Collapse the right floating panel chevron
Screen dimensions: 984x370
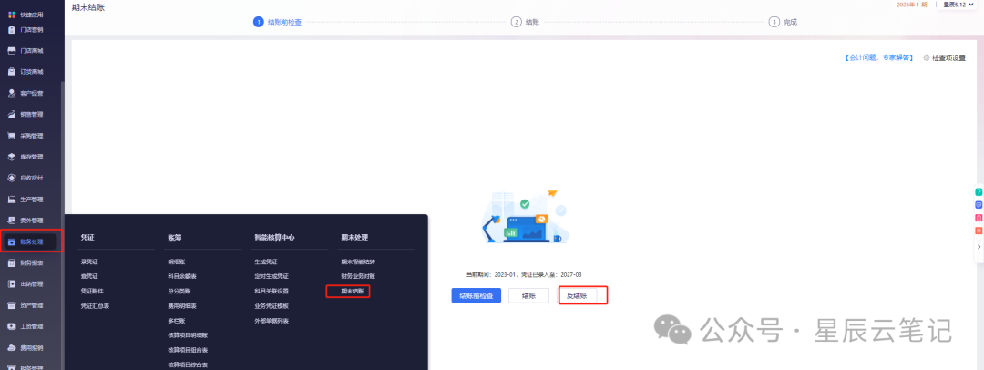pyautogui.click(x=979, y=248)
